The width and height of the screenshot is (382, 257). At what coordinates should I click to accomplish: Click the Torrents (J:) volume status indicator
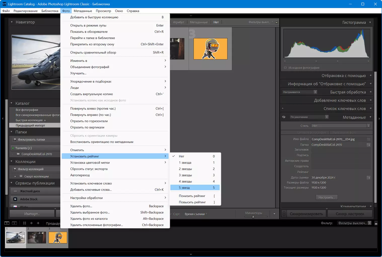[x=13, y=148]
